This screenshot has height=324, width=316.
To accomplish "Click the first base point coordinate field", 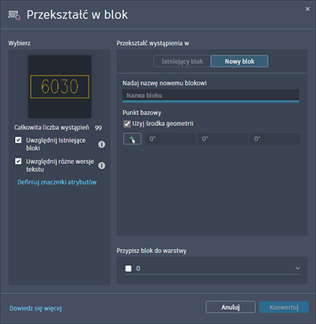I will point(170,139).
